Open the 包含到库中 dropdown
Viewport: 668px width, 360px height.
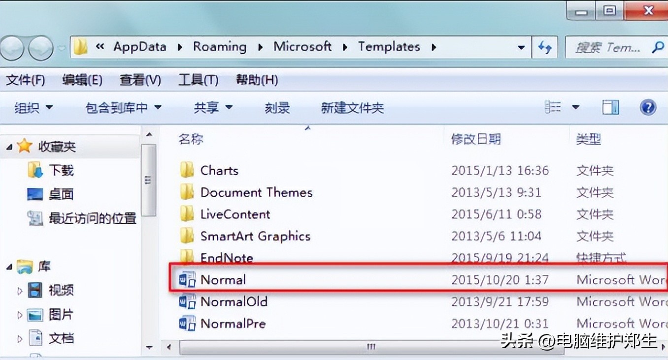[x=123, y=108]
